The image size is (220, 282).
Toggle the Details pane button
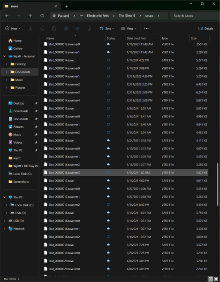(x=206, y=28)
